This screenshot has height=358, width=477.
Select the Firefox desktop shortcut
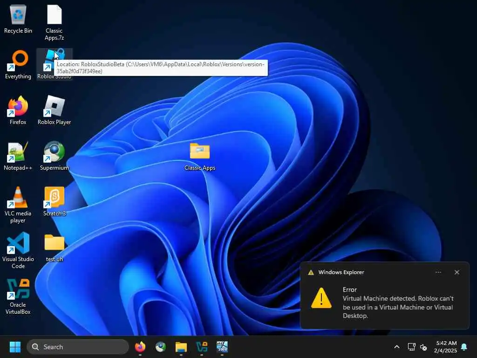point(18,110)
